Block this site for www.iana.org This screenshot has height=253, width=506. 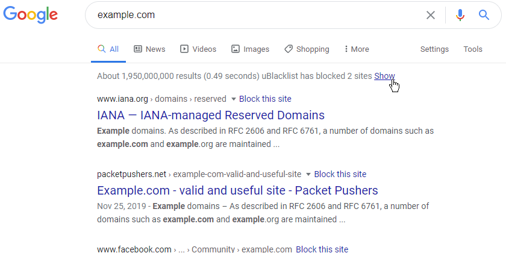[x=265, y=99]
